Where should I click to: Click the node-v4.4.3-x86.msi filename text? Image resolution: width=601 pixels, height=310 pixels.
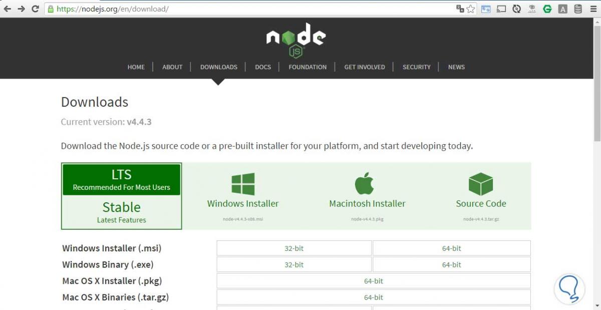click(243, 219)
